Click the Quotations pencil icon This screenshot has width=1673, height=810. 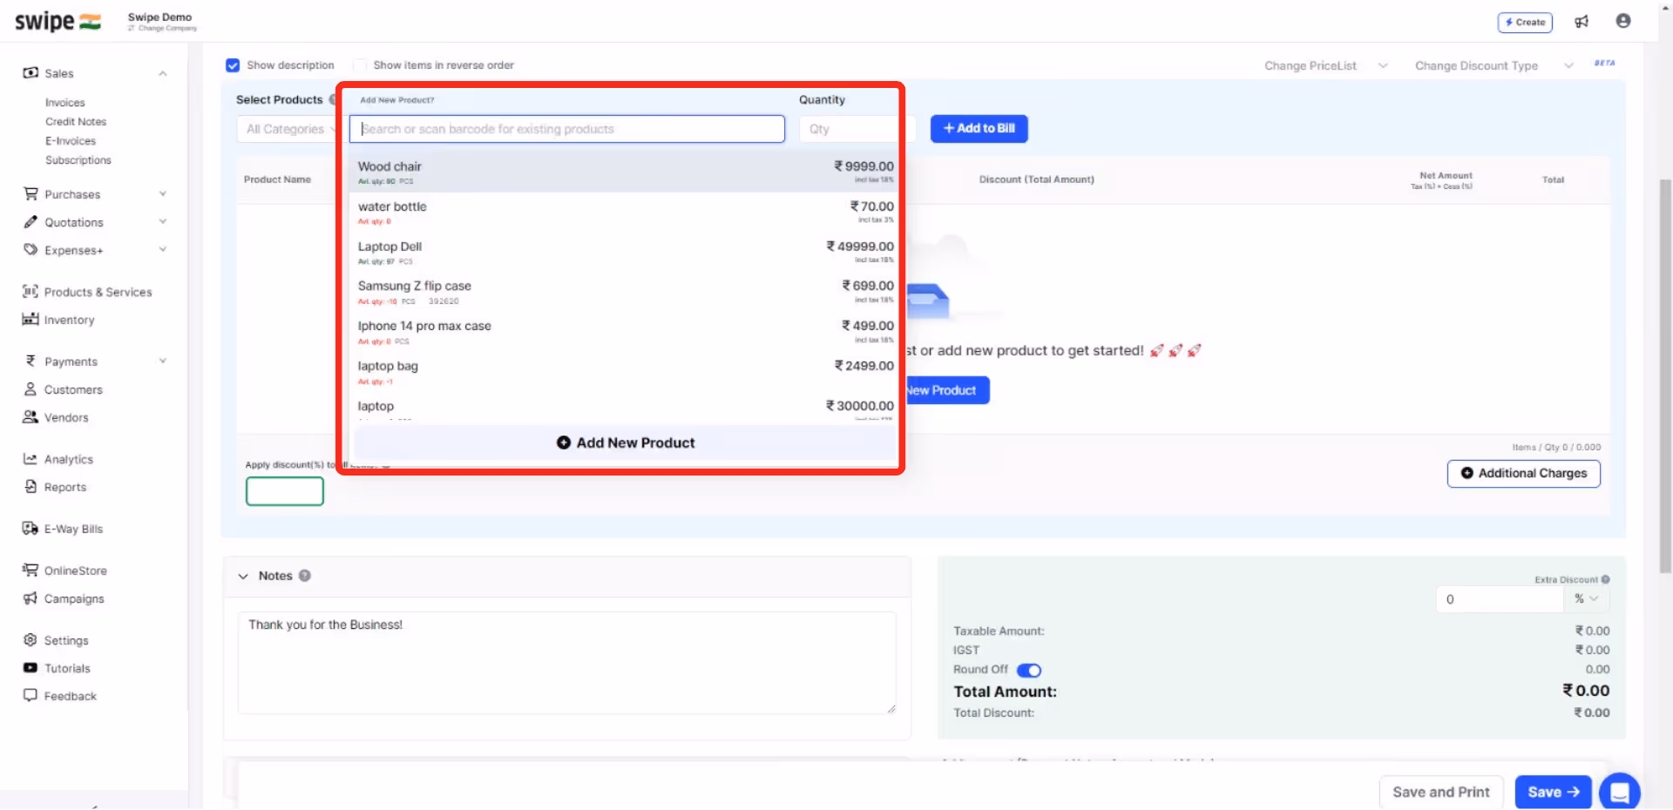(x=30, y=222)
